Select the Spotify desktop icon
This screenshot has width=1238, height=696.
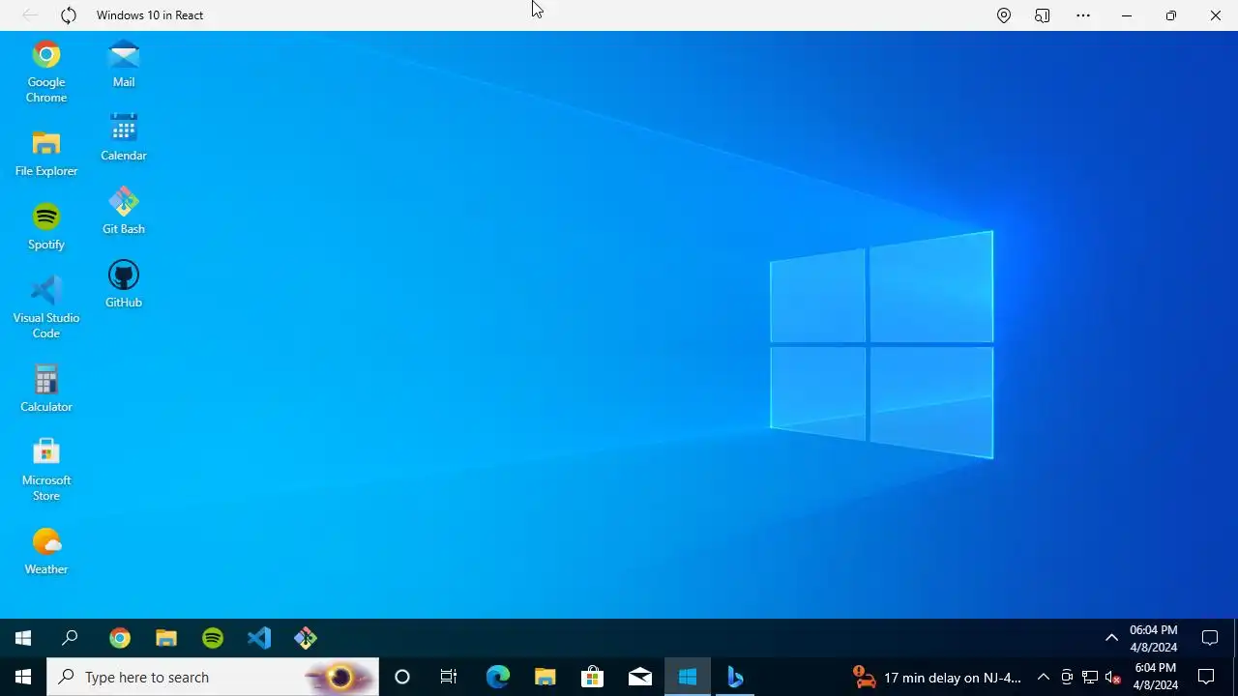click(46, 226)
